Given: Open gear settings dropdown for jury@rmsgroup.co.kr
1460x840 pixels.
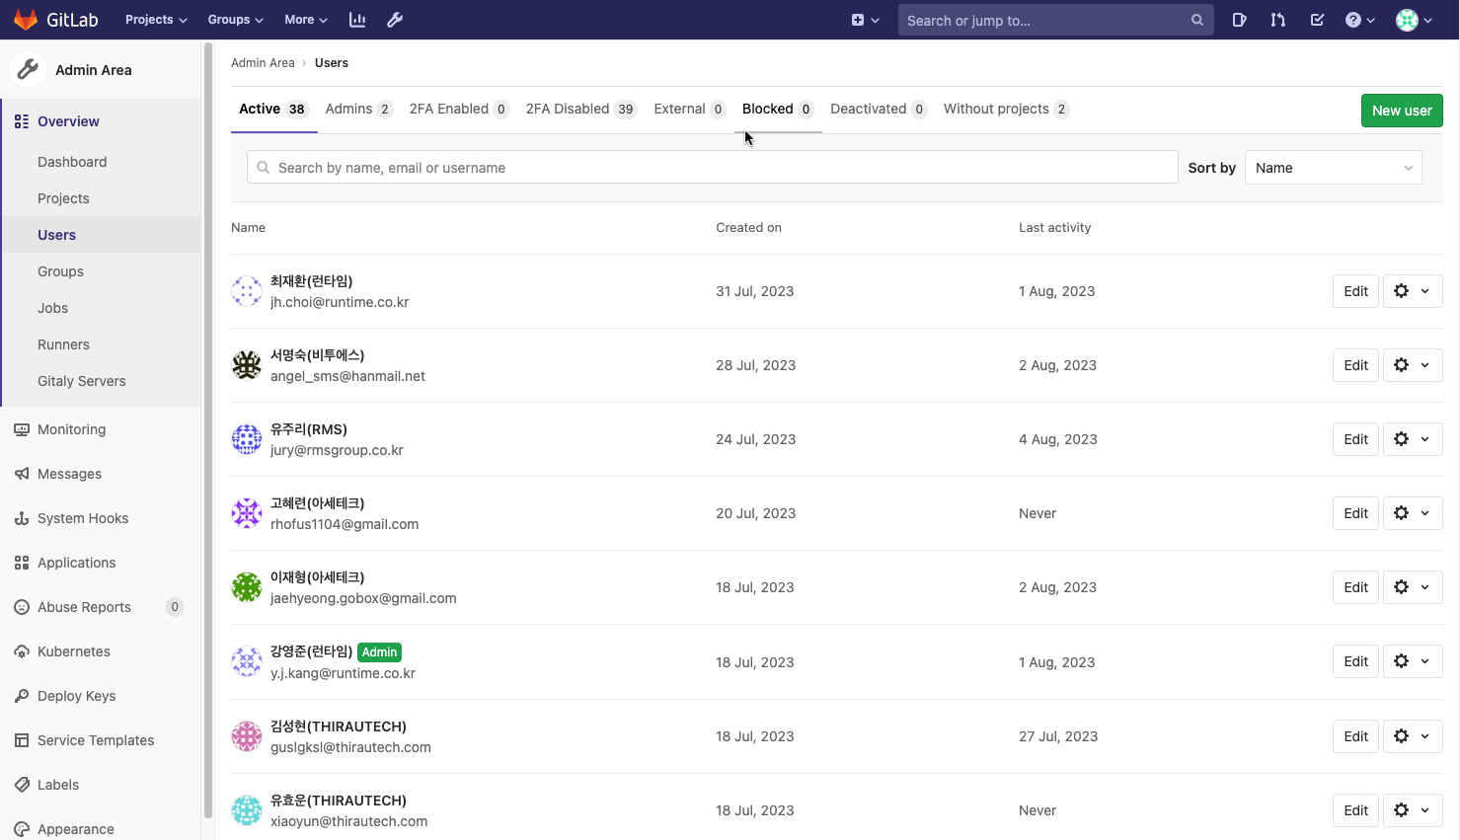Looking at the screenshot, I should [1412, 439].
